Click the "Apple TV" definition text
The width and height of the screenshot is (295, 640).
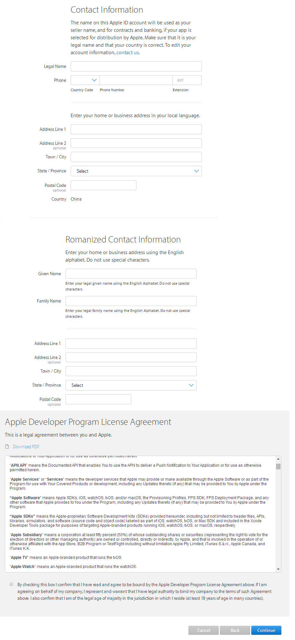click(x=66, y=558)
